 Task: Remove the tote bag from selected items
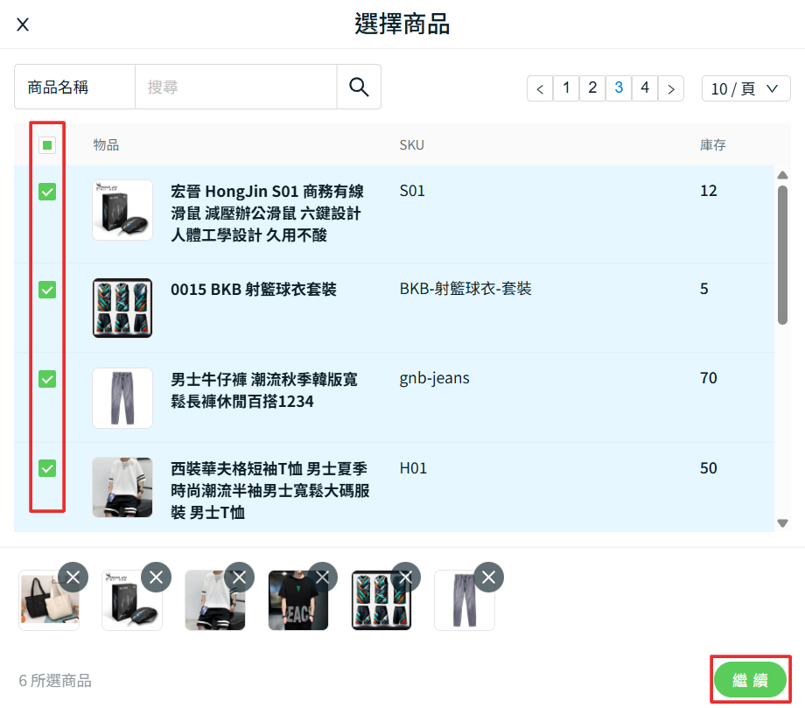73,577
